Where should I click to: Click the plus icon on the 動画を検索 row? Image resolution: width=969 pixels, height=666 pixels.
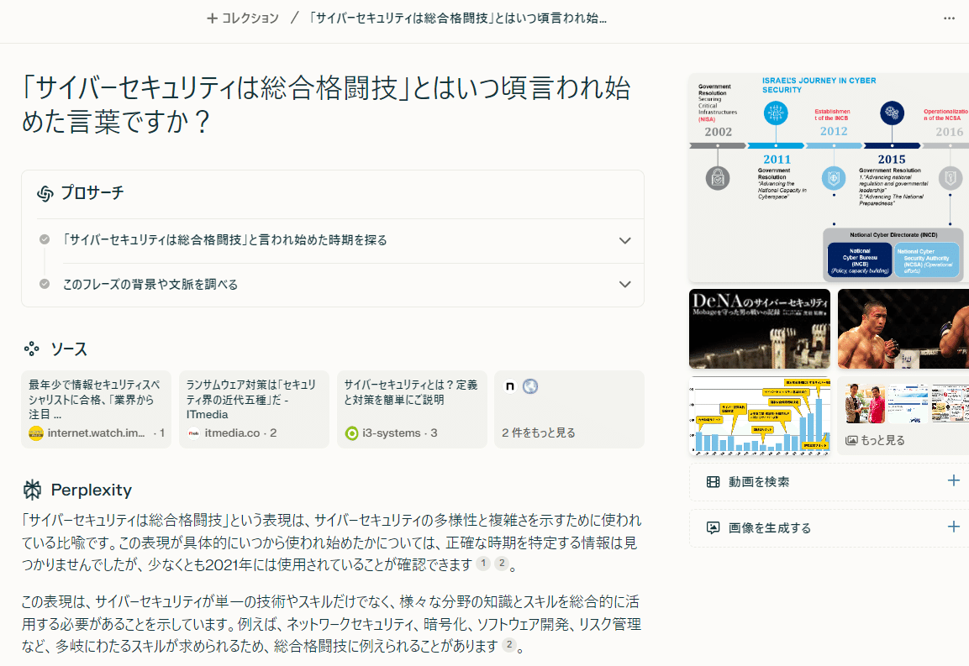954,480
